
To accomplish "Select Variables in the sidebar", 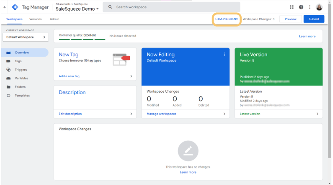I will click(x=21, y=78).
